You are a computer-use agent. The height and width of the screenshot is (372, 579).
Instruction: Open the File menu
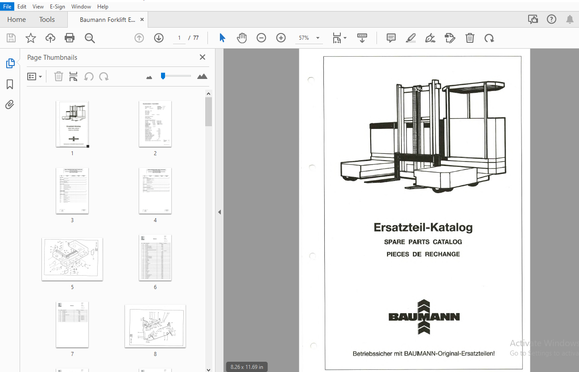tap(8, 7)
